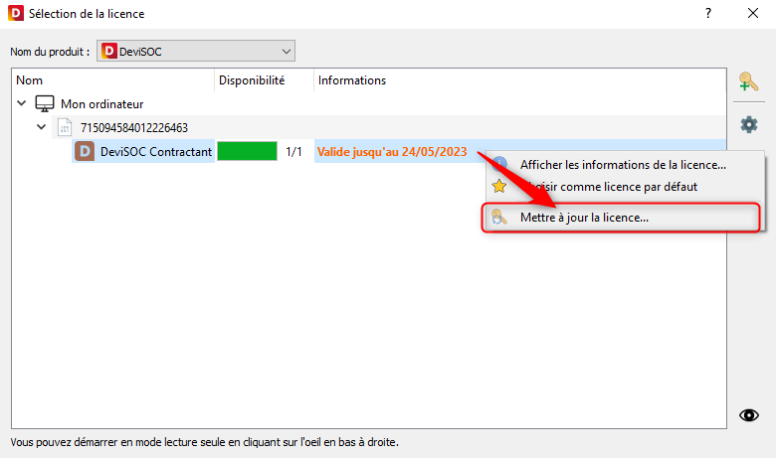This screenshot has width=776, height=458.
Task: Close the Sélection de la licence dialog
Action: [753, 13]
